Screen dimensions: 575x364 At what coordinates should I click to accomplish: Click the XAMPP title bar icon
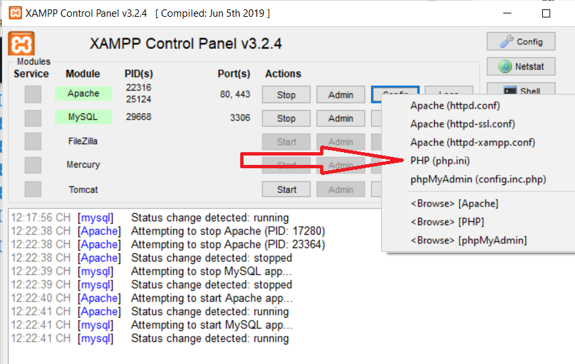click(x=14, y=13)
